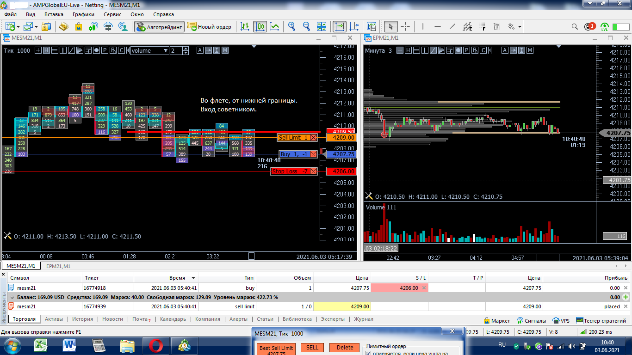
Task: Select the arrow cursor tool
Action: 390,27
